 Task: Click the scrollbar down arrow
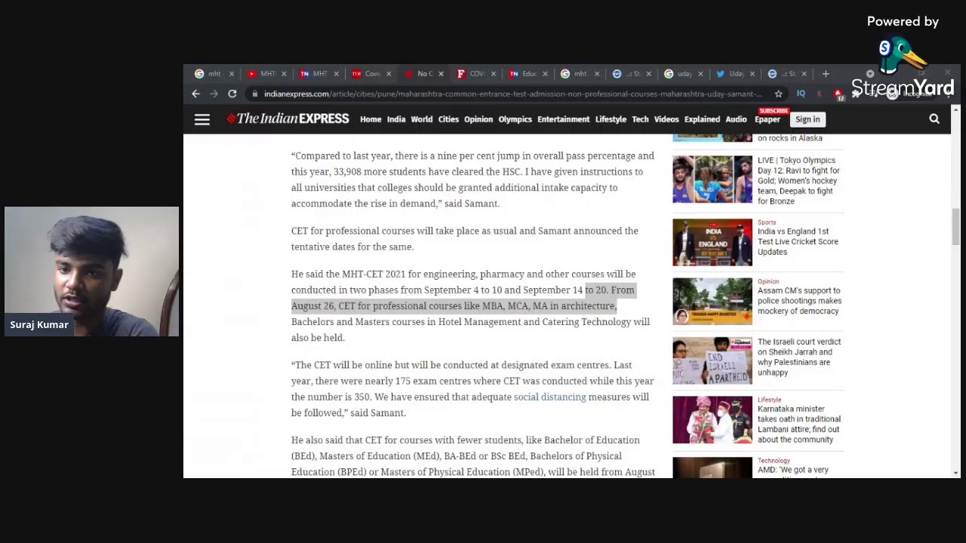956,473
